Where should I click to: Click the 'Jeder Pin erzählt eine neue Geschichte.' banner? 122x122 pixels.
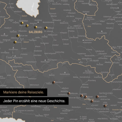click(x=34, y=101)
